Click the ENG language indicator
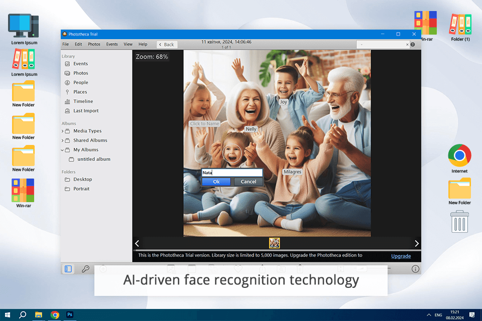Screen dimensions: 482x321 (x=438, y=315)
